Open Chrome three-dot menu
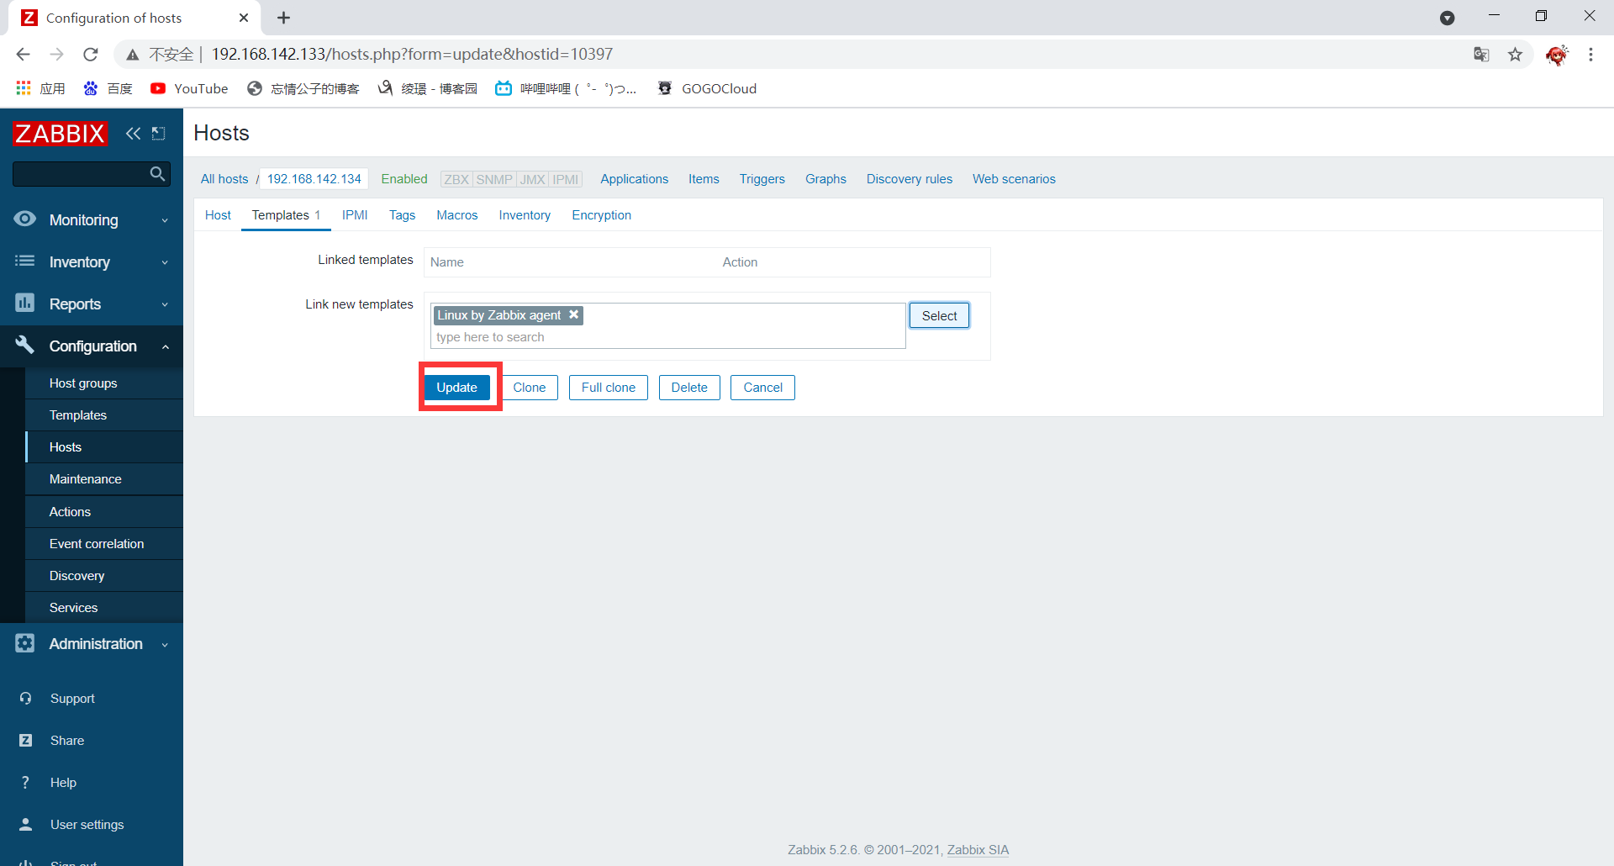Image resolution: width=1614 pixels, height=866 pixels. coord(1590,55)
